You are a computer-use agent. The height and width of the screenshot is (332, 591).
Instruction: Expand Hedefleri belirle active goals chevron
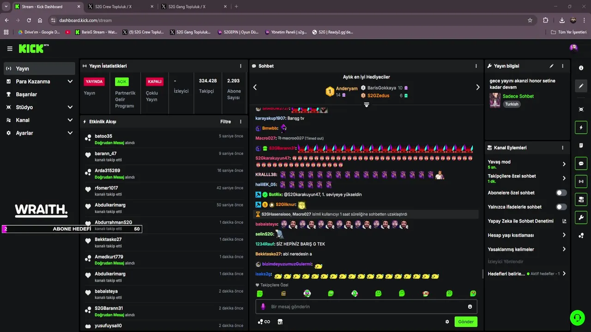(x=564, y=273)
